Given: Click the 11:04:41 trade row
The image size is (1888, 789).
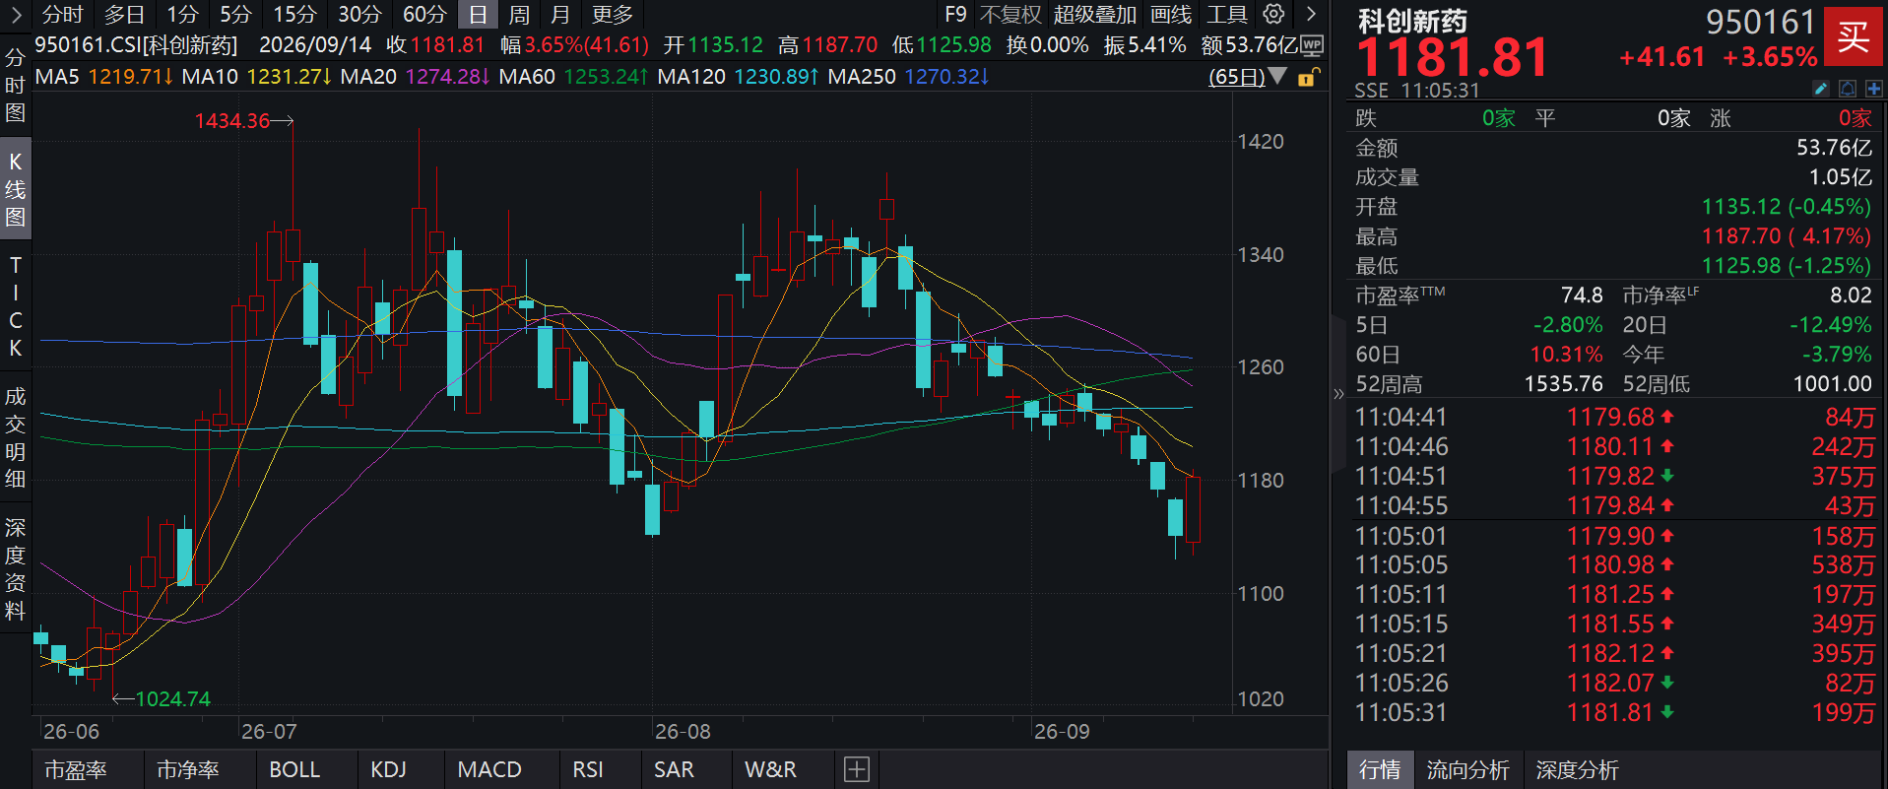Looking at the screenshot, I should 1613,417.
